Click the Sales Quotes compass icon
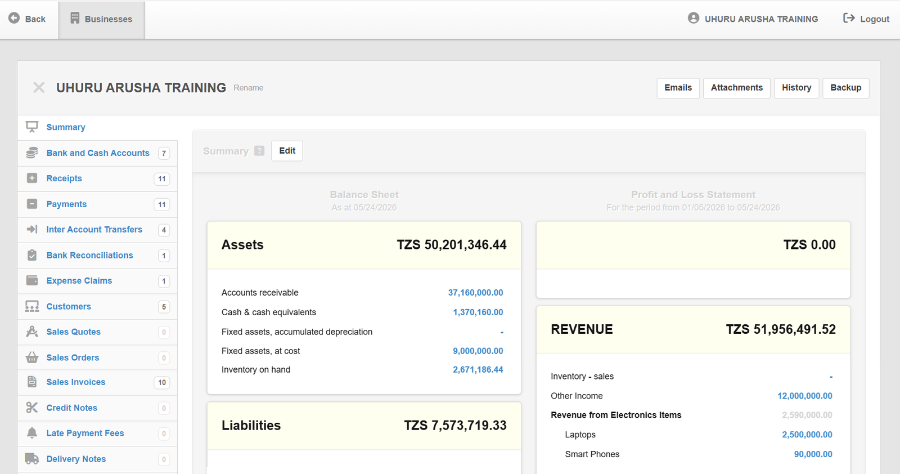The height and width of the screenshot is (474, 900). click(32, 332)
